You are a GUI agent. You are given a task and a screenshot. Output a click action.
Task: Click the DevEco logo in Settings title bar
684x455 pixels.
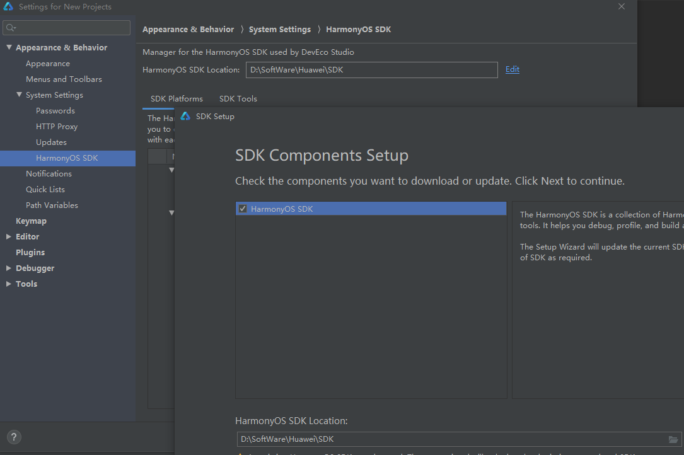coord(9,7)
